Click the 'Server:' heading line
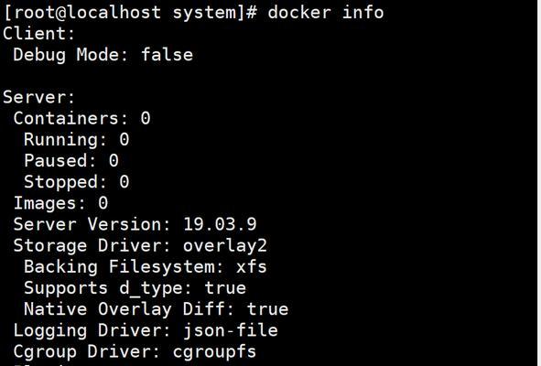Screen dimensions: 541x366 pos(38,97)
